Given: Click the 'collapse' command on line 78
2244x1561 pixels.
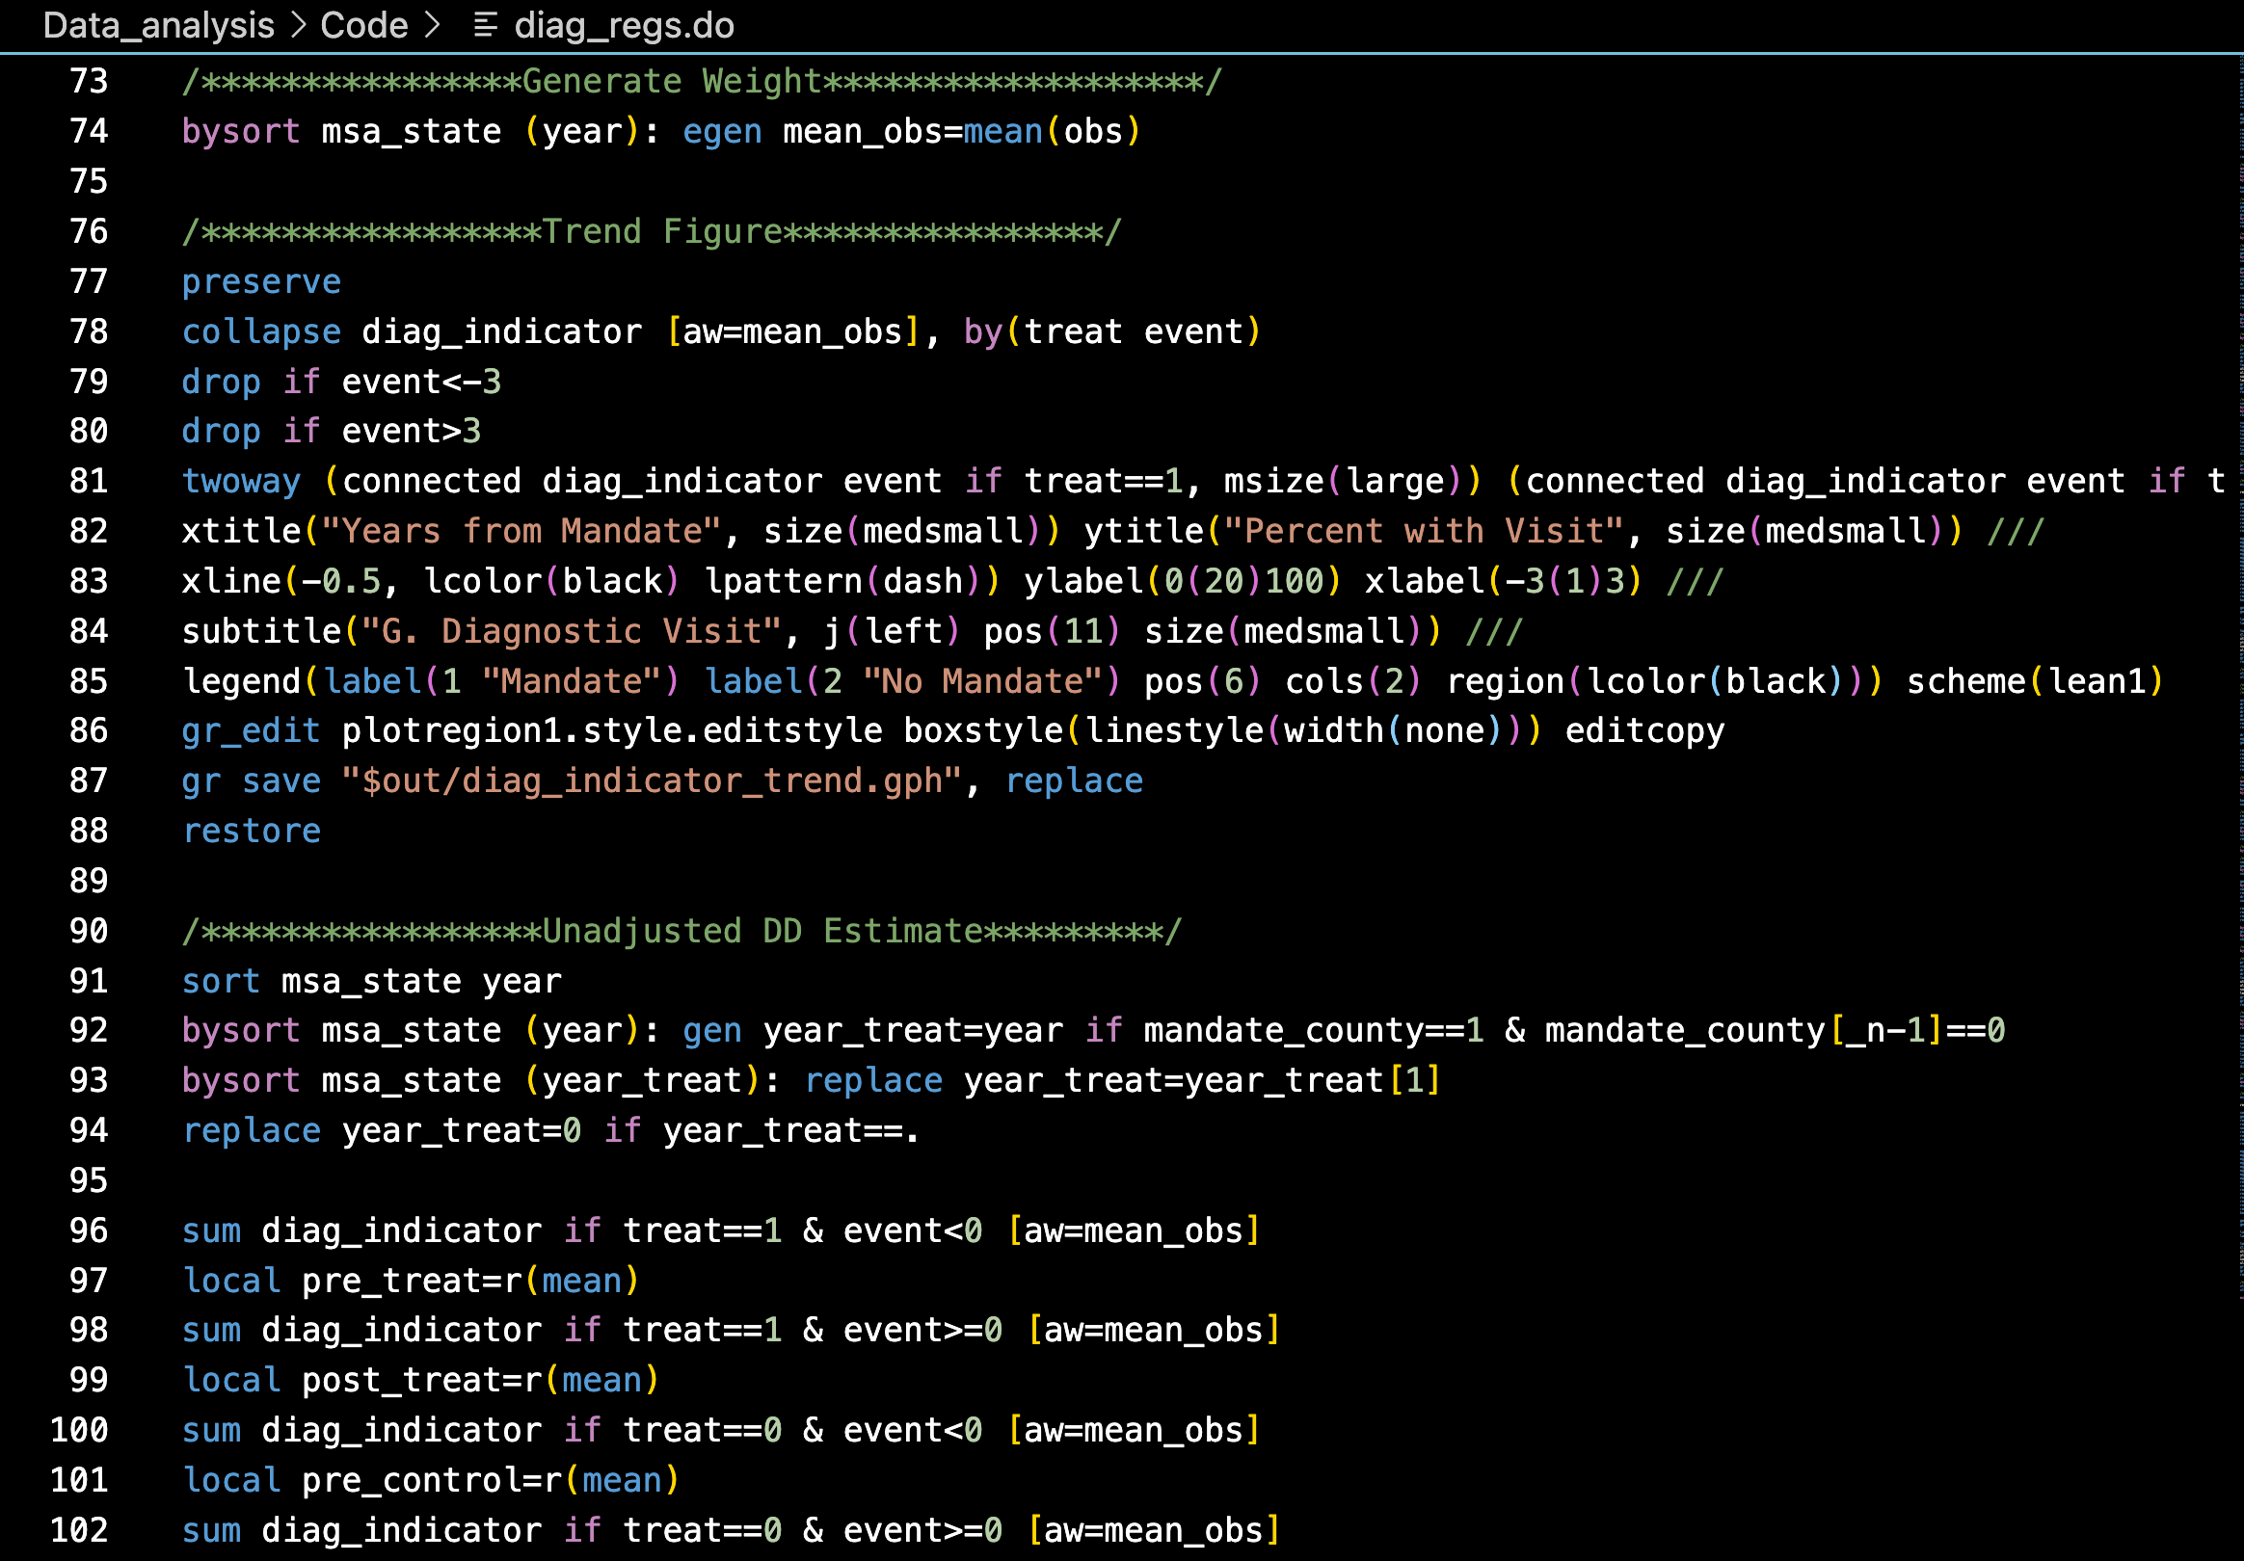Looking at the screenshot, I should 261,331.
